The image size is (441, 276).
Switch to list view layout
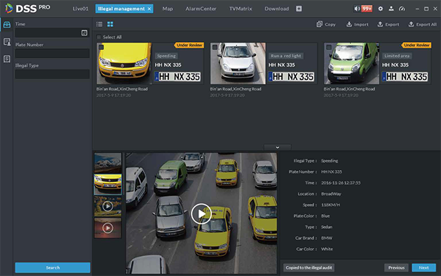[x=99, y=25]
